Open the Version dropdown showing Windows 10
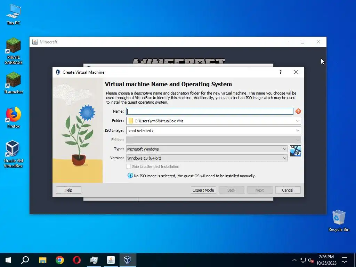Image resolution: width=356 pixels, height=267 pixels. point(207,158)
